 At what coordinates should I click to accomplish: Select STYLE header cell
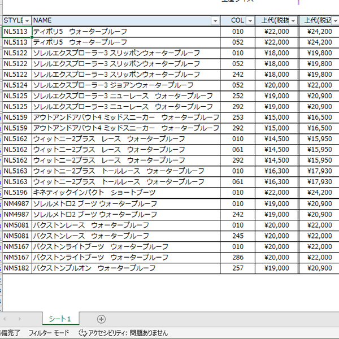click(x=17, y=20)
